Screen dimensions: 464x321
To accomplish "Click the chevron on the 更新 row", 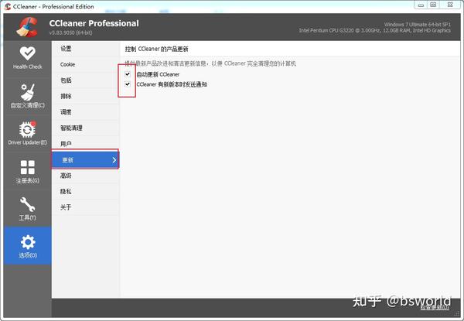I will click(x=114, y=160).
